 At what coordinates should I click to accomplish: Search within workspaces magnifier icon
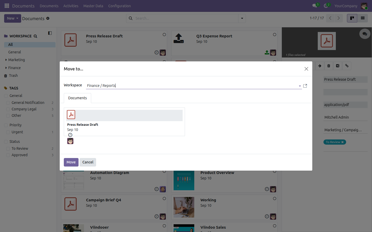click(35, 36)
